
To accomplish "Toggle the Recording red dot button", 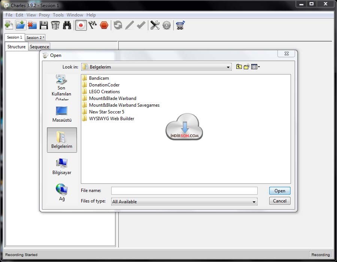I will point(81,25).
